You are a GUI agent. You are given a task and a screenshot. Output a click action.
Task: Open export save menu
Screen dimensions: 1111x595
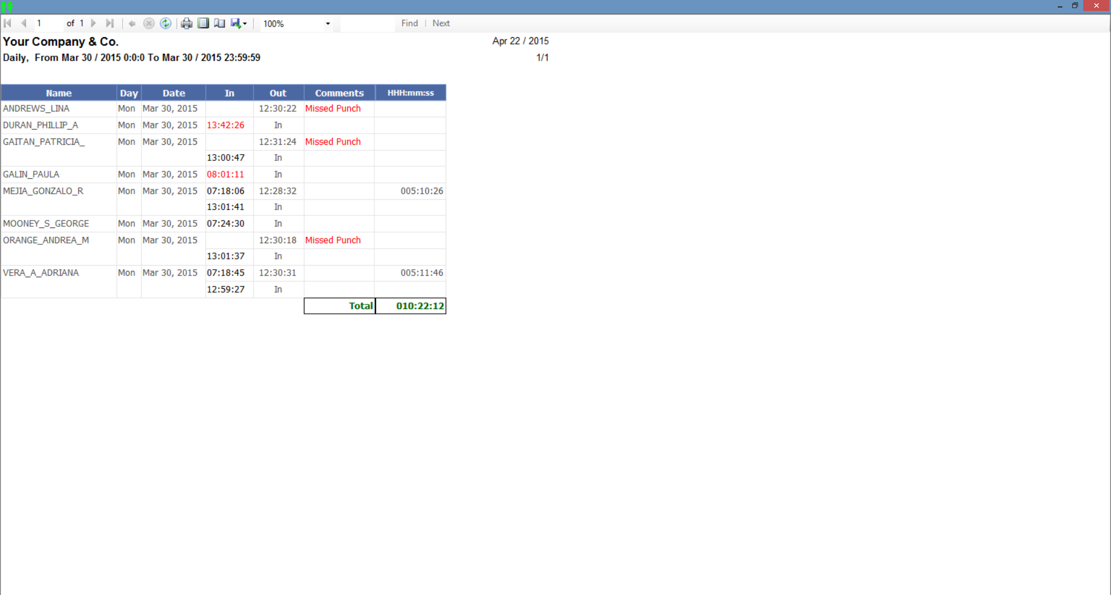pyautogui.click(x=238, y=23)
